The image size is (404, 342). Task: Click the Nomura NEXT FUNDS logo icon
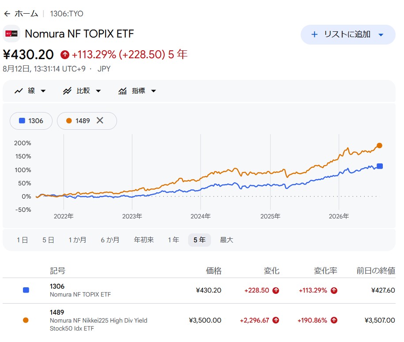tap(11, 34)
